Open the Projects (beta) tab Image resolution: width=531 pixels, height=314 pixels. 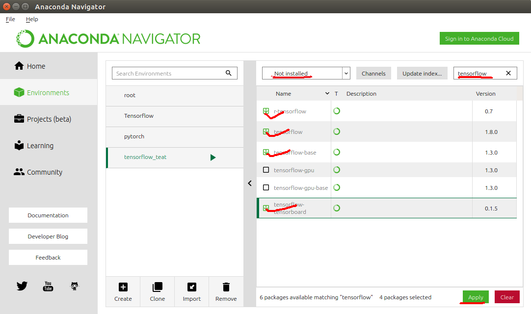click(x=49, y=119)
